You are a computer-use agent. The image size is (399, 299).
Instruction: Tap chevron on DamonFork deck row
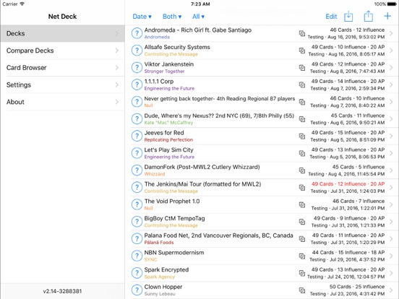point(391,170)
